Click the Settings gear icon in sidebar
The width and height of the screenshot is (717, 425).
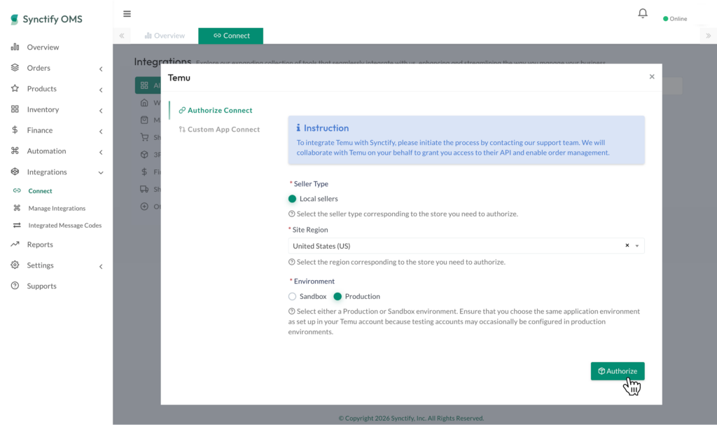point(15,265)
